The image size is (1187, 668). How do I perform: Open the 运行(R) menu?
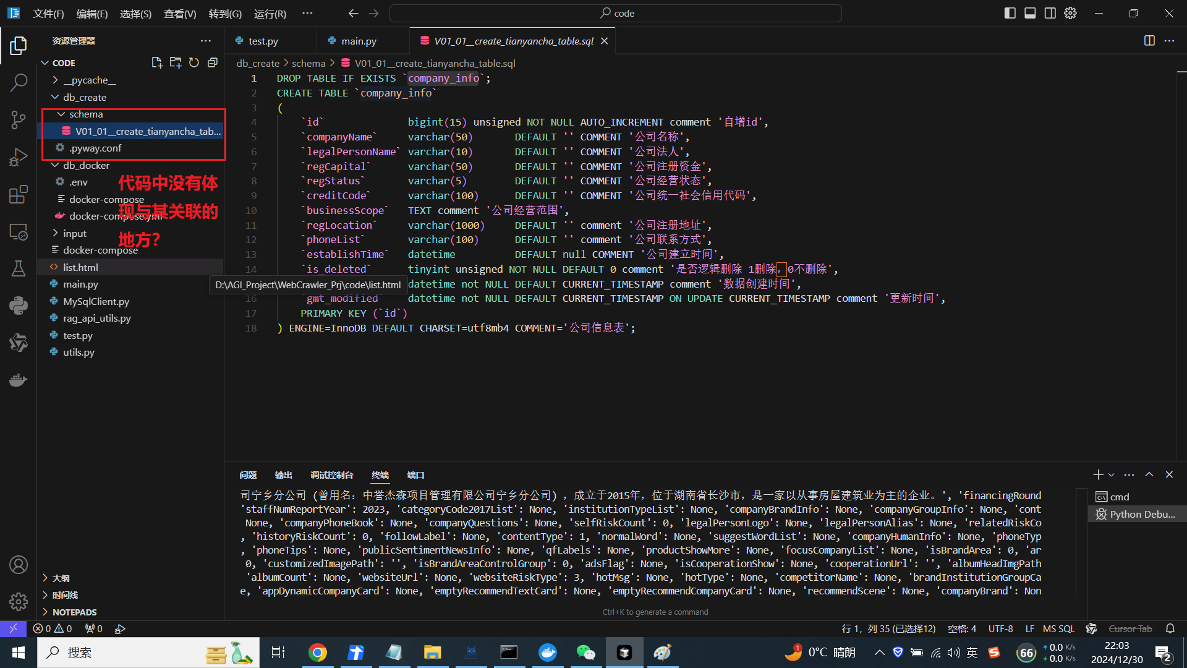point(270,14)
